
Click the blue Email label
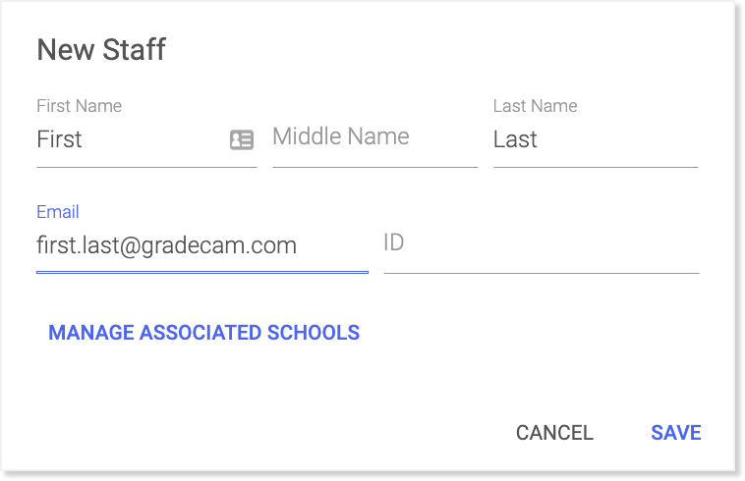coord(57,212)
